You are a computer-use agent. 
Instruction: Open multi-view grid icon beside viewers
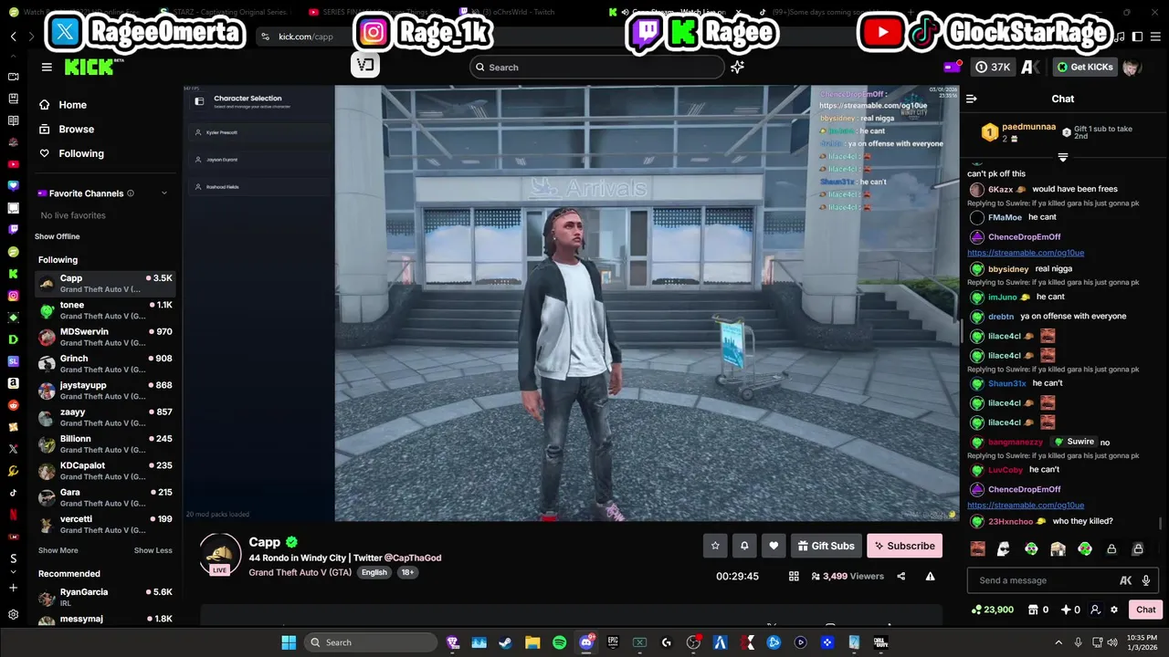pos(794,577)
